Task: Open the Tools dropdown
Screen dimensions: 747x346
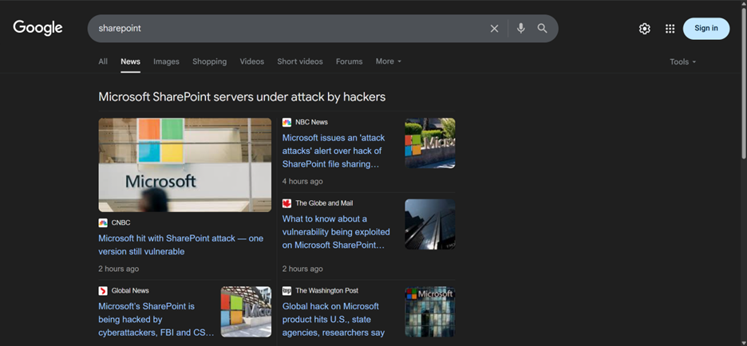Action: [x=682, y=62]
